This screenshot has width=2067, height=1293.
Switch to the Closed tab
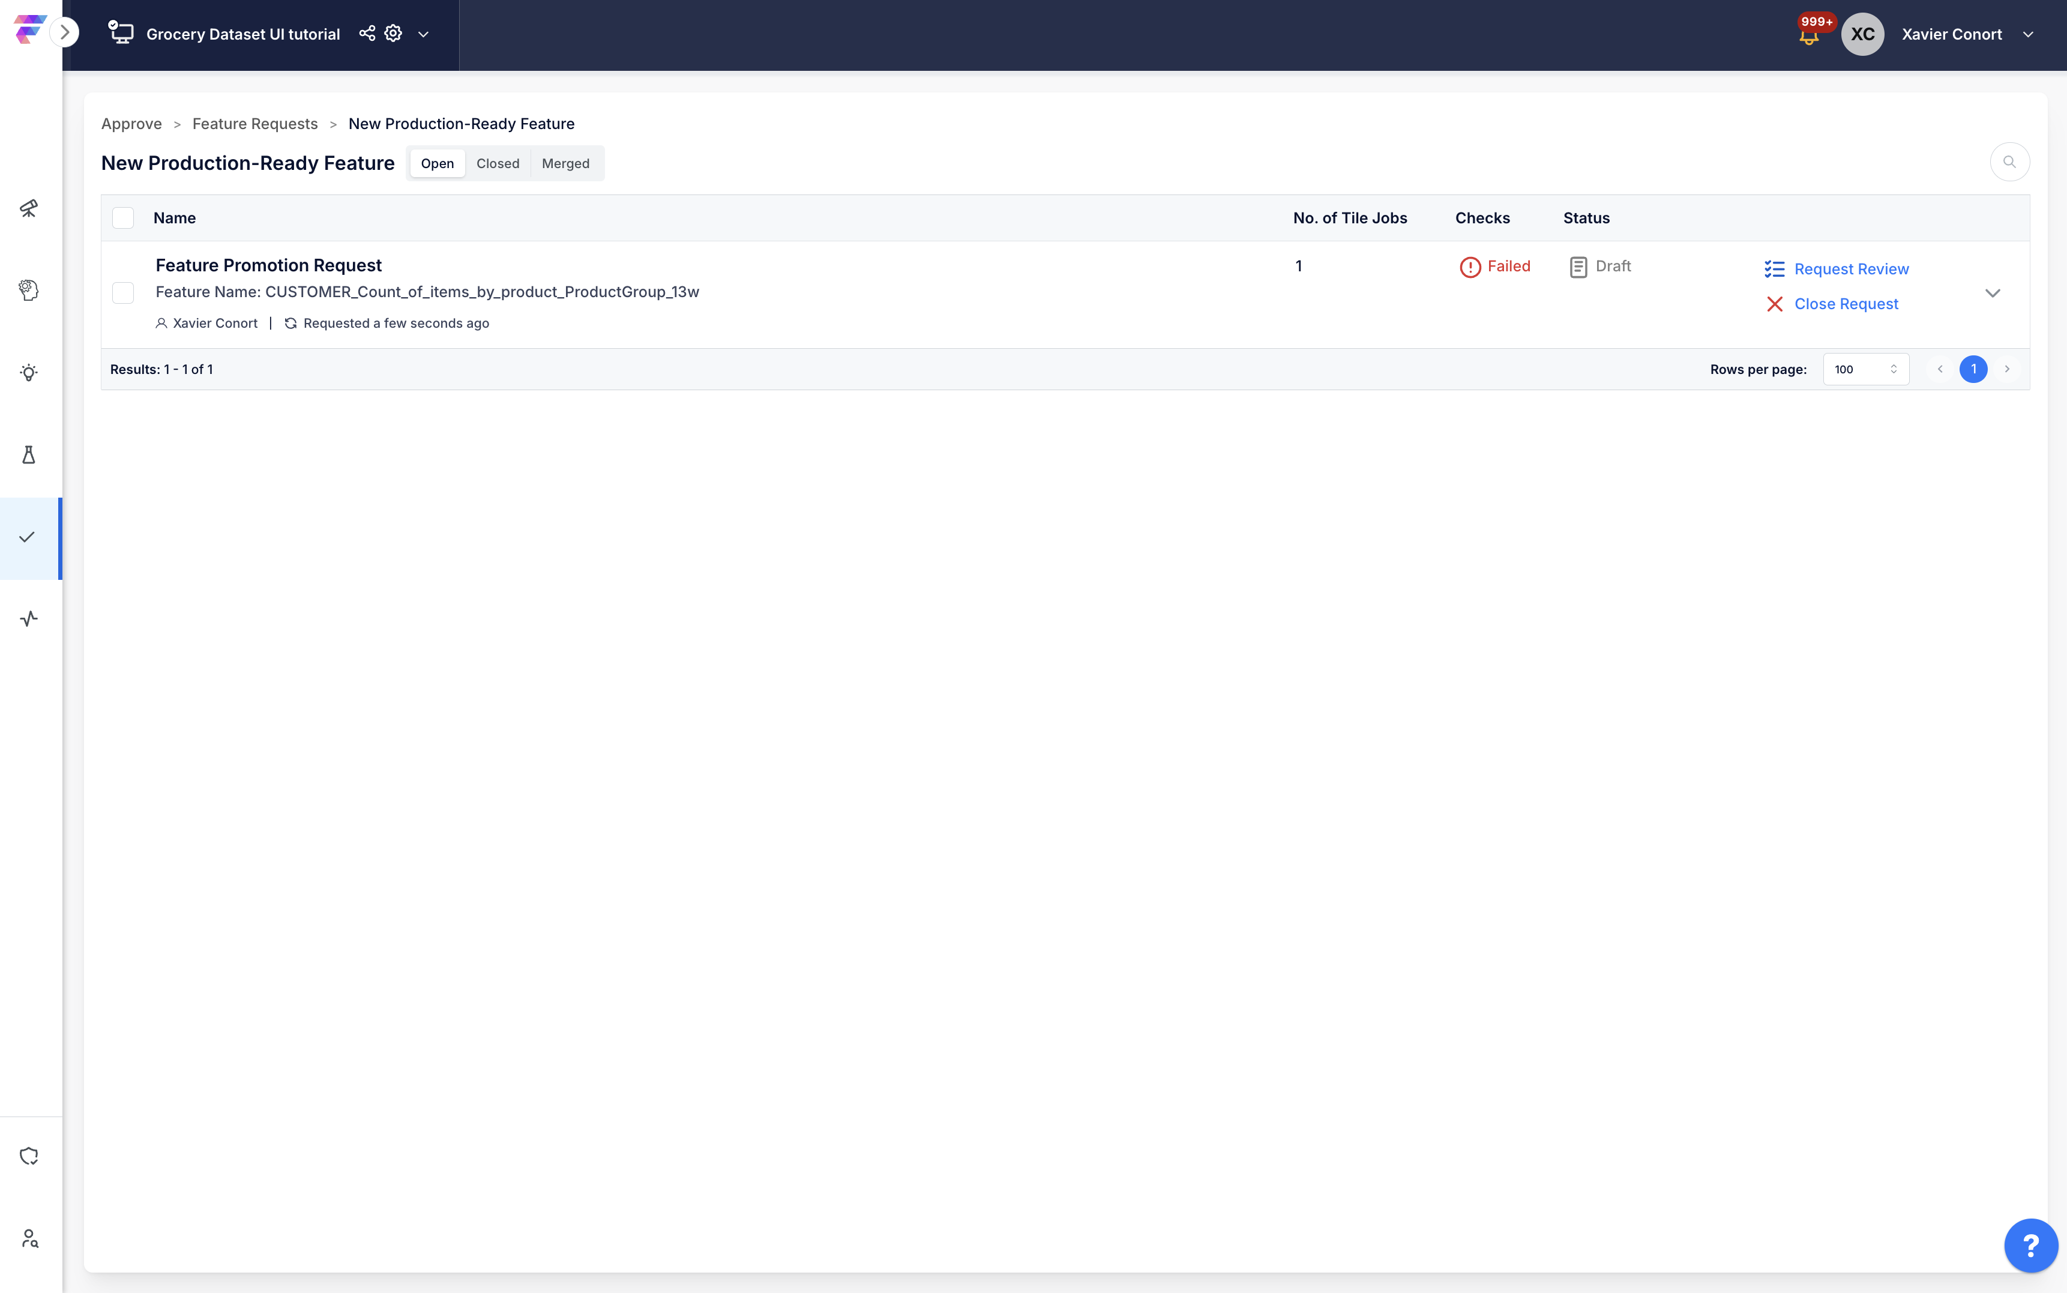[498, 163]
